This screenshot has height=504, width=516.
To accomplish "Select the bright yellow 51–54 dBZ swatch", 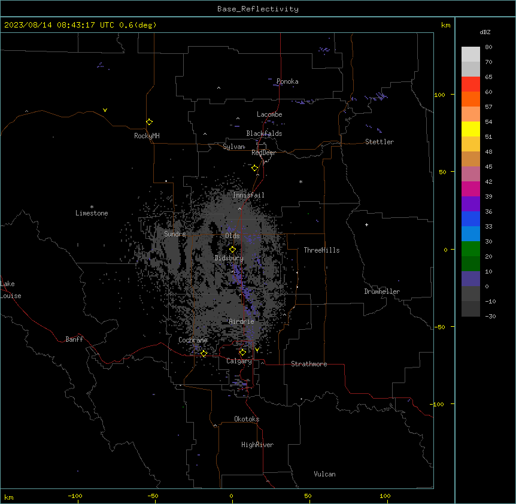I will (471, 129).
